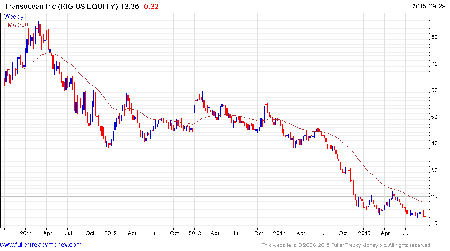Select the price change value -0.22

[x=150, y=6]
